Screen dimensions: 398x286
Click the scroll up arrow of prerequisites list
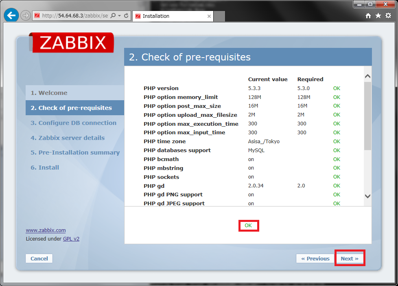click(x=367, y=76)
